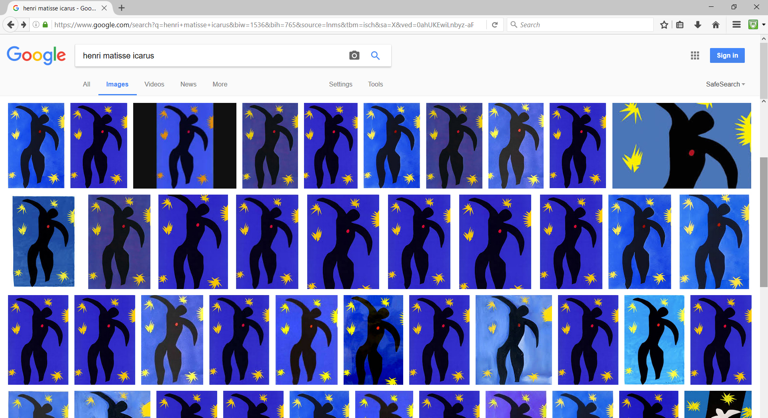Open the tilted Icarus thumbnail with white margin

pos(44,241)
